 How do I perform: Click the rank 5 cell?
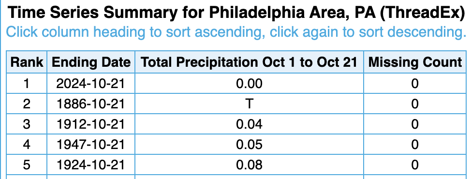click(x=27, y=164)
